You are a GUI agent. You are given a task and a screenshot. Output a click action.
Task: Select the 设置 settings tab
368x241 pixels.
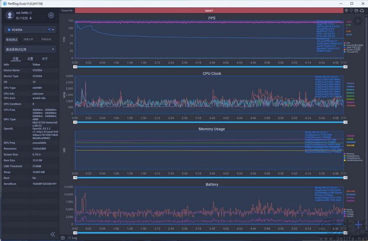(30, 59)
